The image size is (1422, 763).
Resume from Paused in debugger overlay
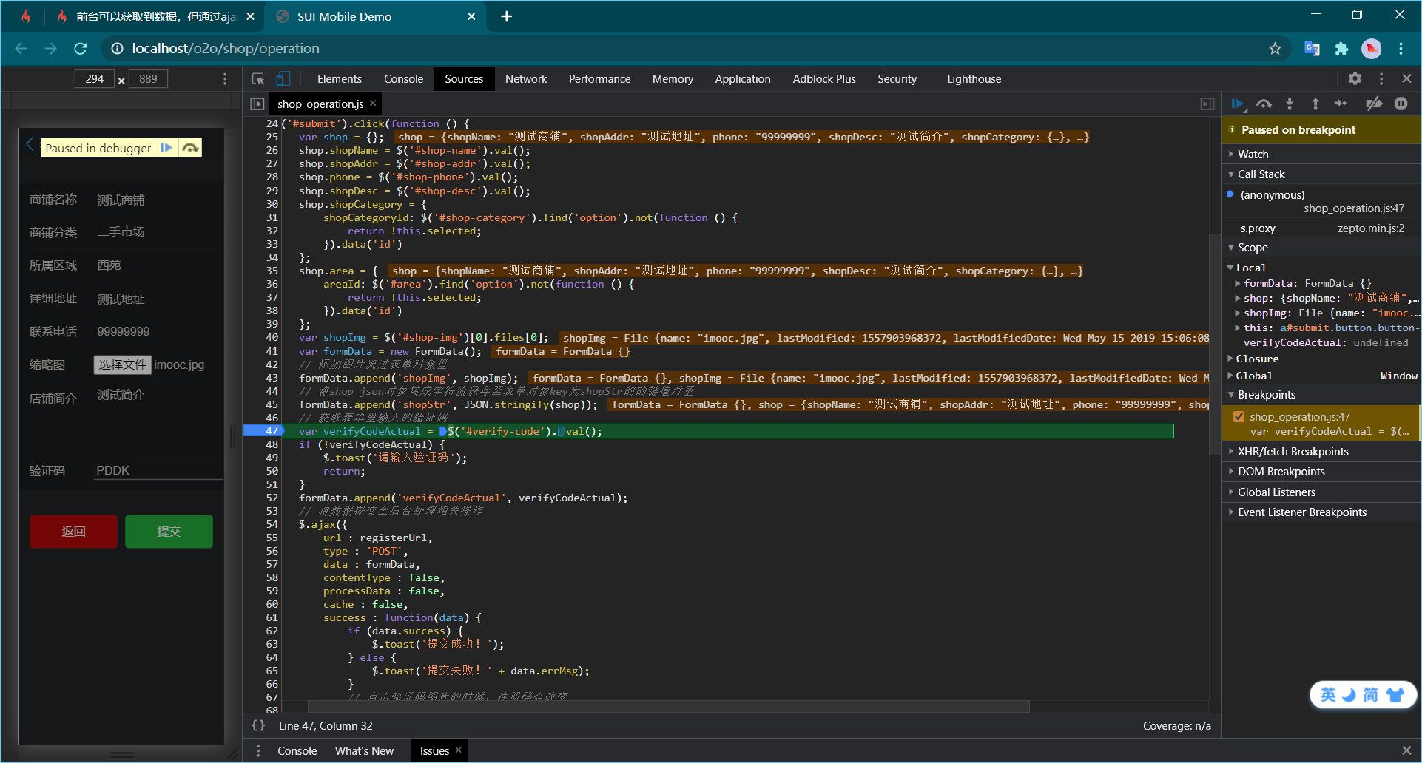coord(166,148)
